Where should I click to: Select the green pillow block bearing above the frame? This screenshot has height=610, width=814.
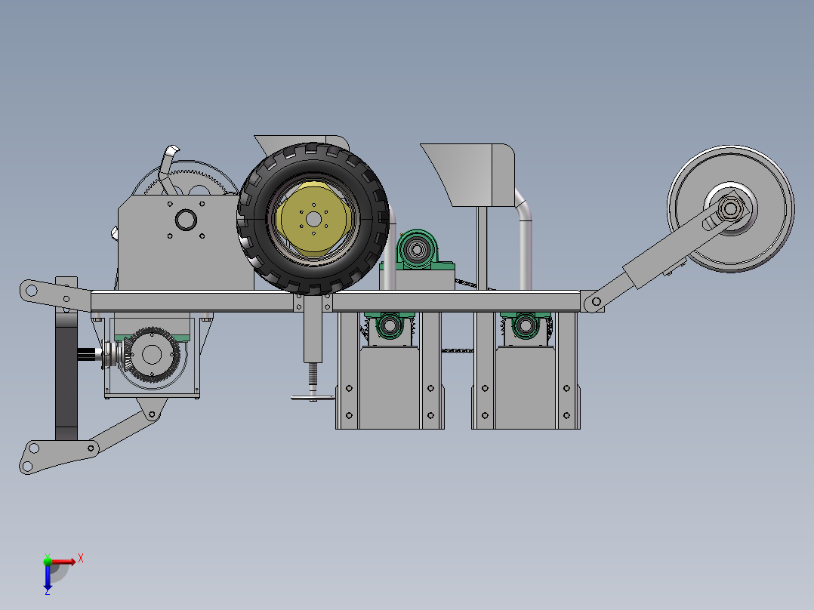pos(417,251)
